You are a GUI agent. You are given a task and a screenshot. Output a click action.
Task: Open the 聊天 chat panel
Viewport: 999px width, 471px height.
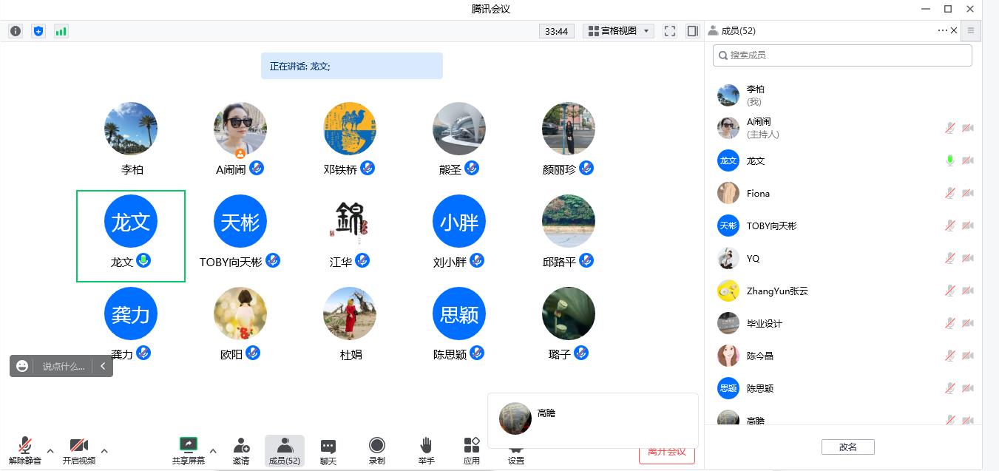coord(328,450)
